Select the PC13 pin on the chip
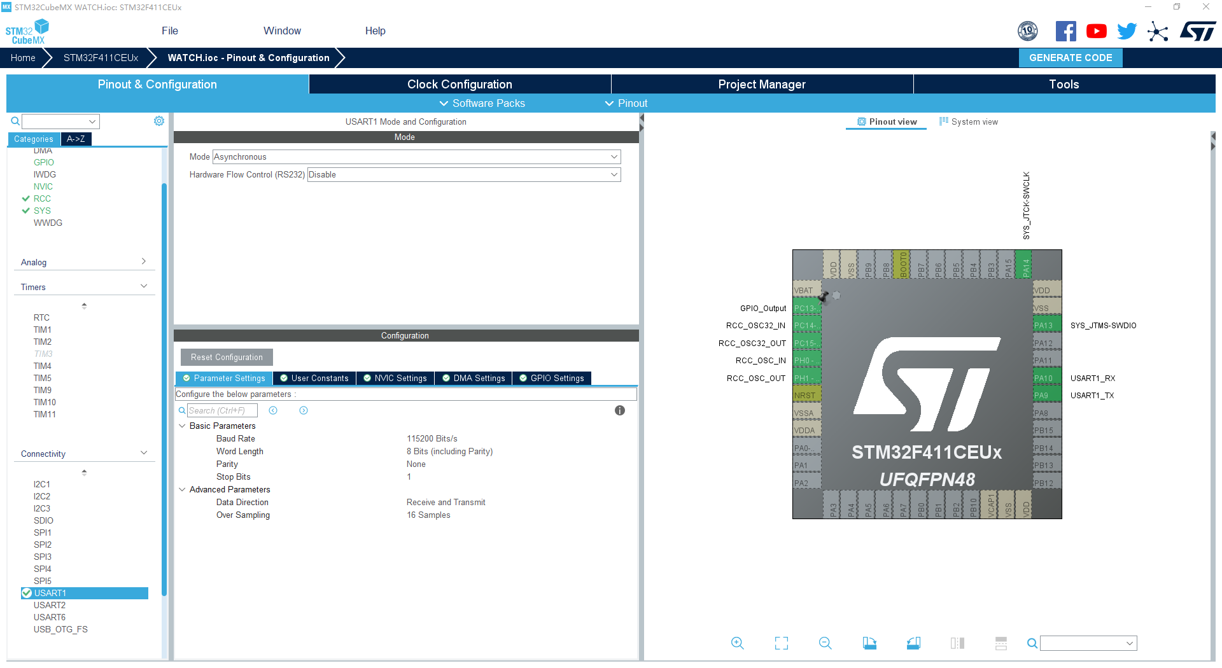Screen dimensions: 1222x668 [x=806, y=308]
